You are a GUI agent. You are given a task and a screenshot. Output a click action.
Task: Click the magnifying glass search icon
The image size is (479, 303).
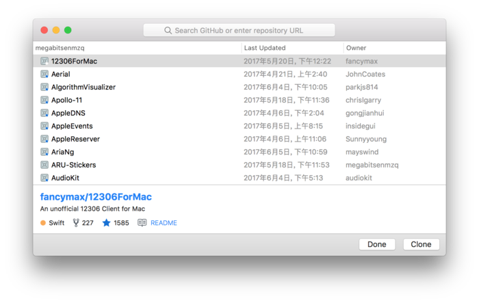(x=168, y=31)
